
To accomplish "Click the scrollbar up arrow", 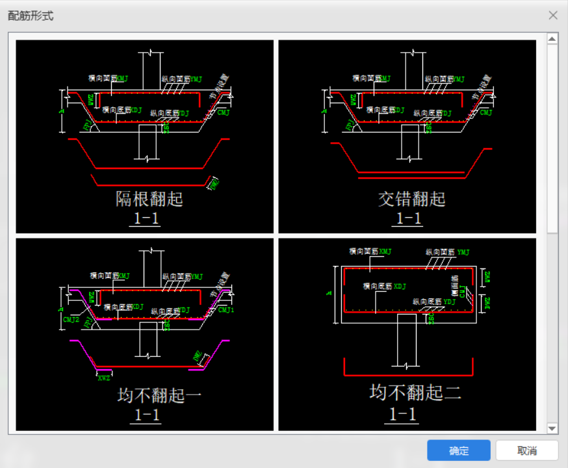I will click(x=552, y=38).
